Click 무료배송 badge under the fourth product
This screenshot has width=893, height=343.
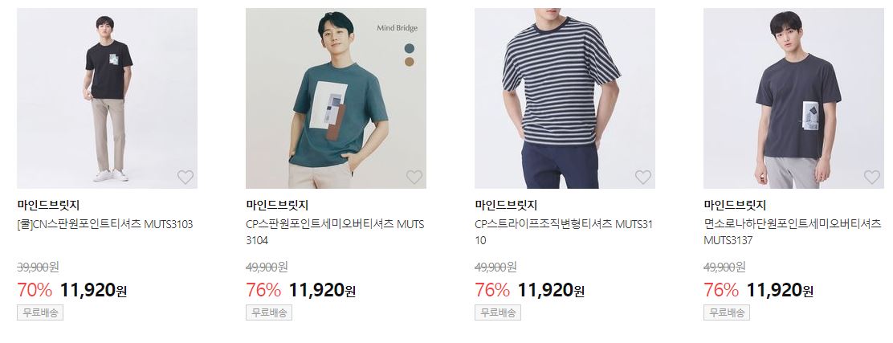point(727,312)
